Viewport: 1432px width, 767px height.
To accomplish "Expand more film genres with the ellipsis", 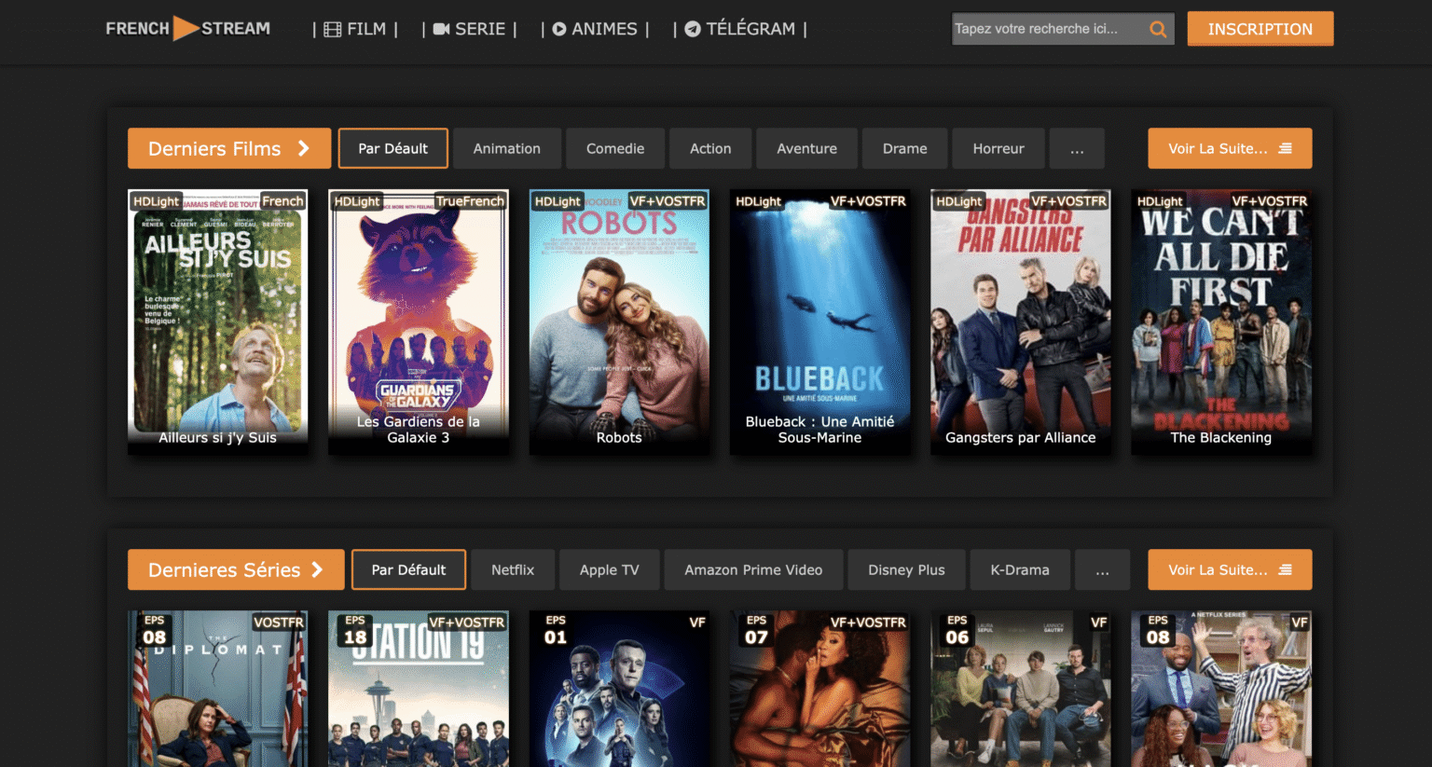I will (1077, 147).
